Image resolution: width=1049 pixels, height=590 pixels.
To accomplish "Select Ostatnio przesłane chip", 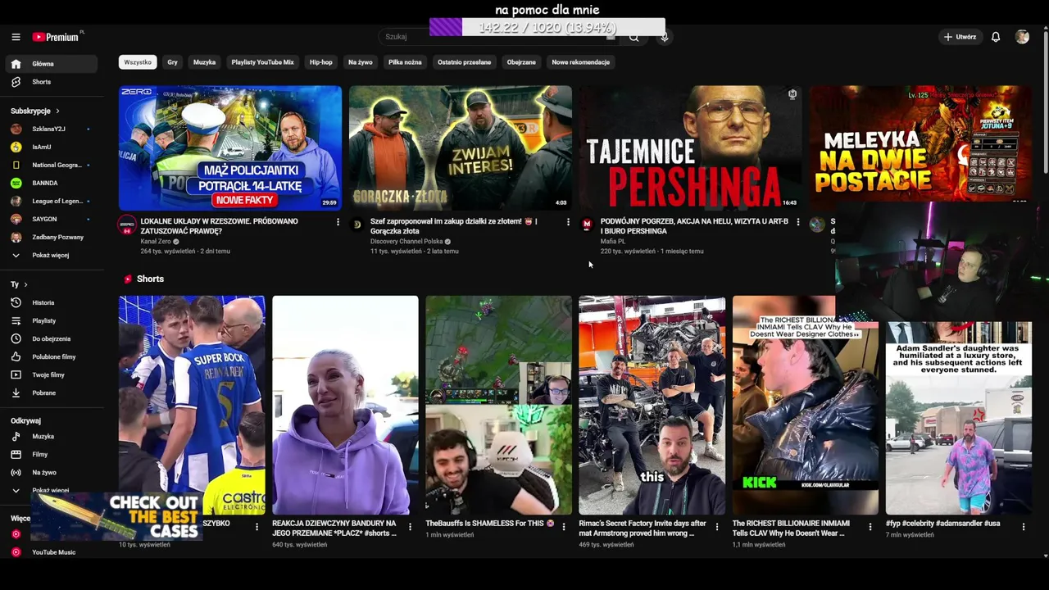I will click(x=464, y=62).
